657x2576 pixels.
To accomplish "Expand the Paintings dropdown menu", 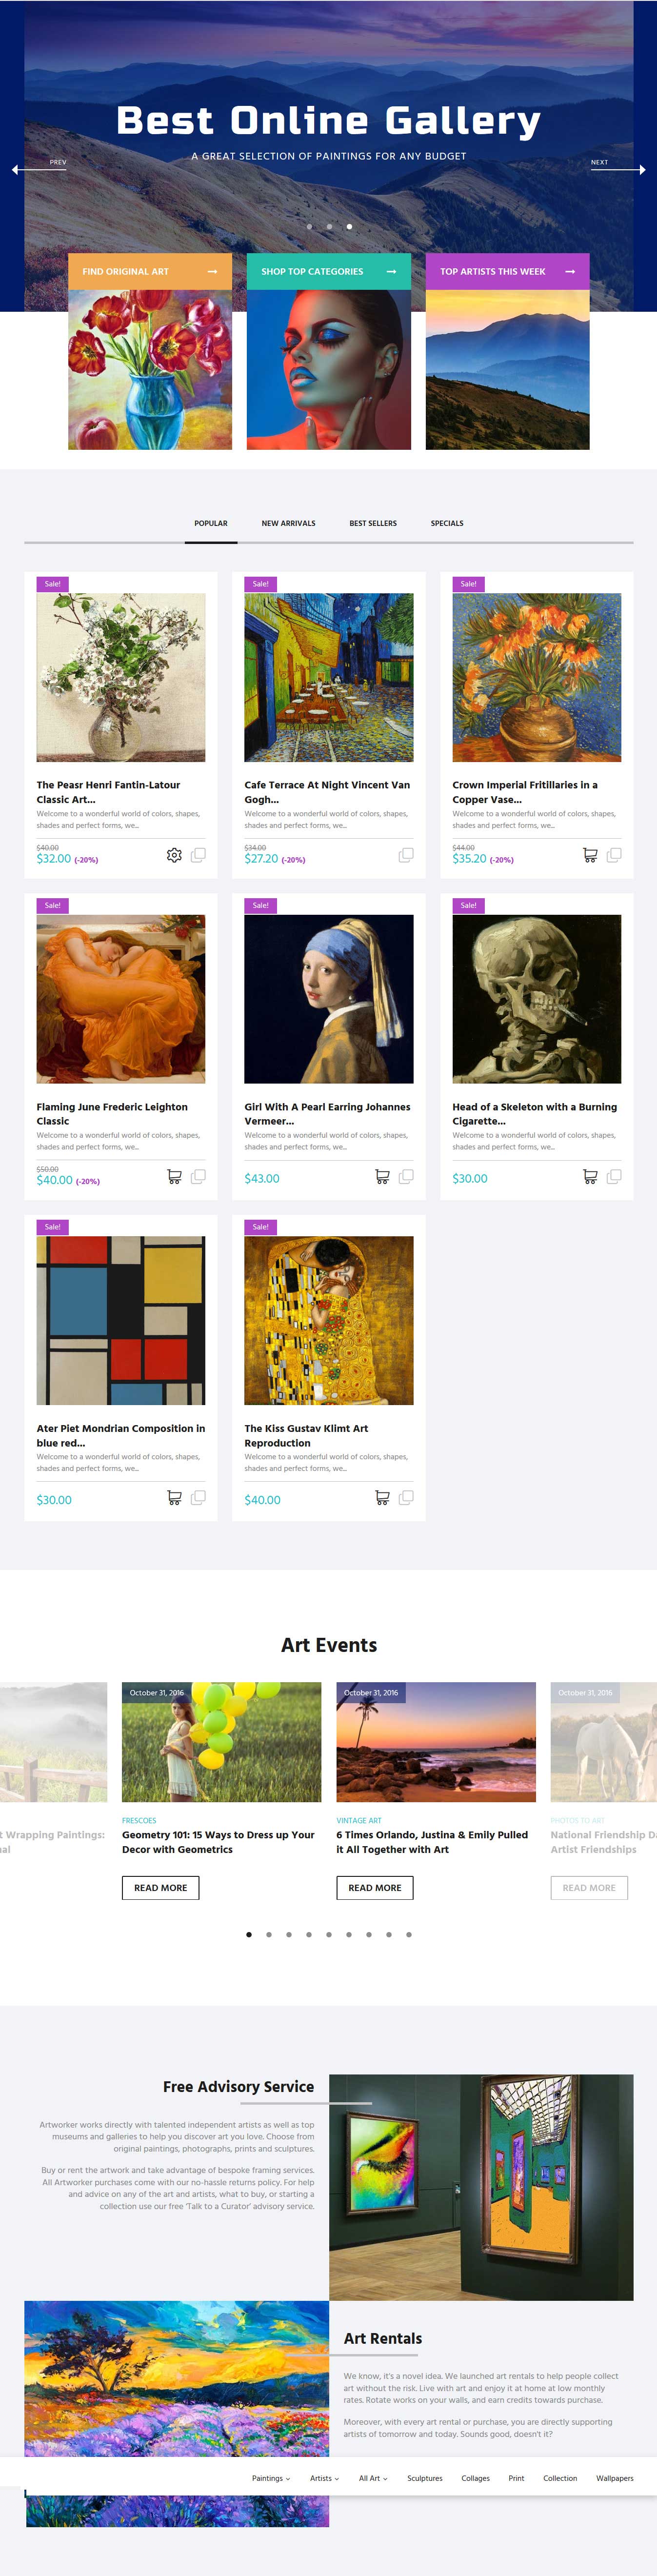I will [271, 2478].
